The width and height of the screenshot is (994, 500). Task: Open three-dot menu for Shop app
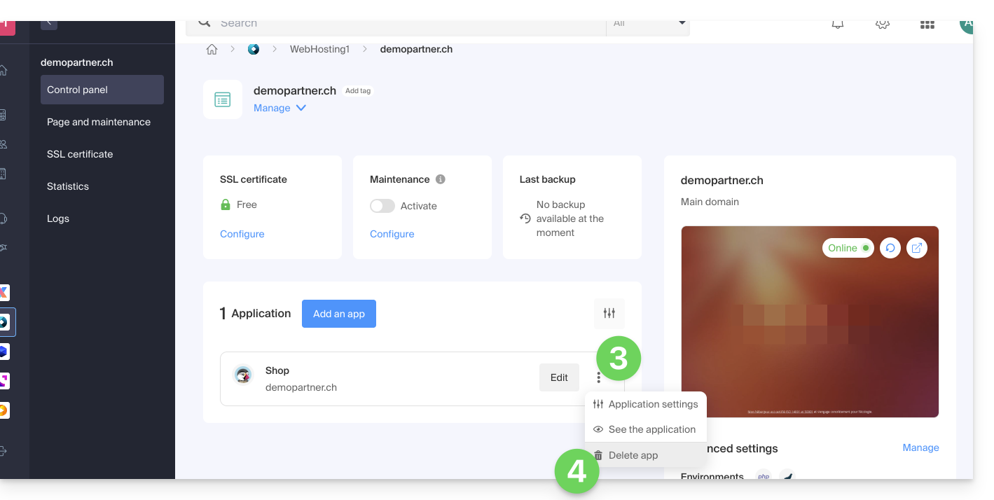599,378
